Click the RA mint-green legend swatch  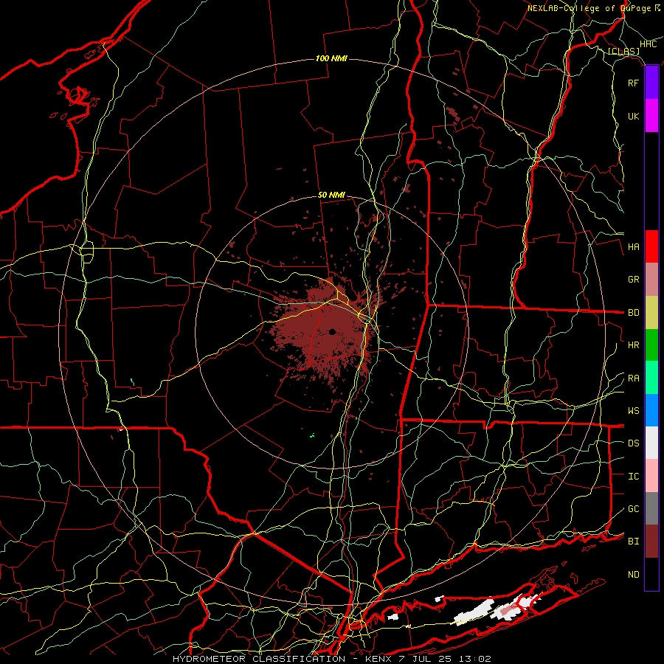[651, 378]
